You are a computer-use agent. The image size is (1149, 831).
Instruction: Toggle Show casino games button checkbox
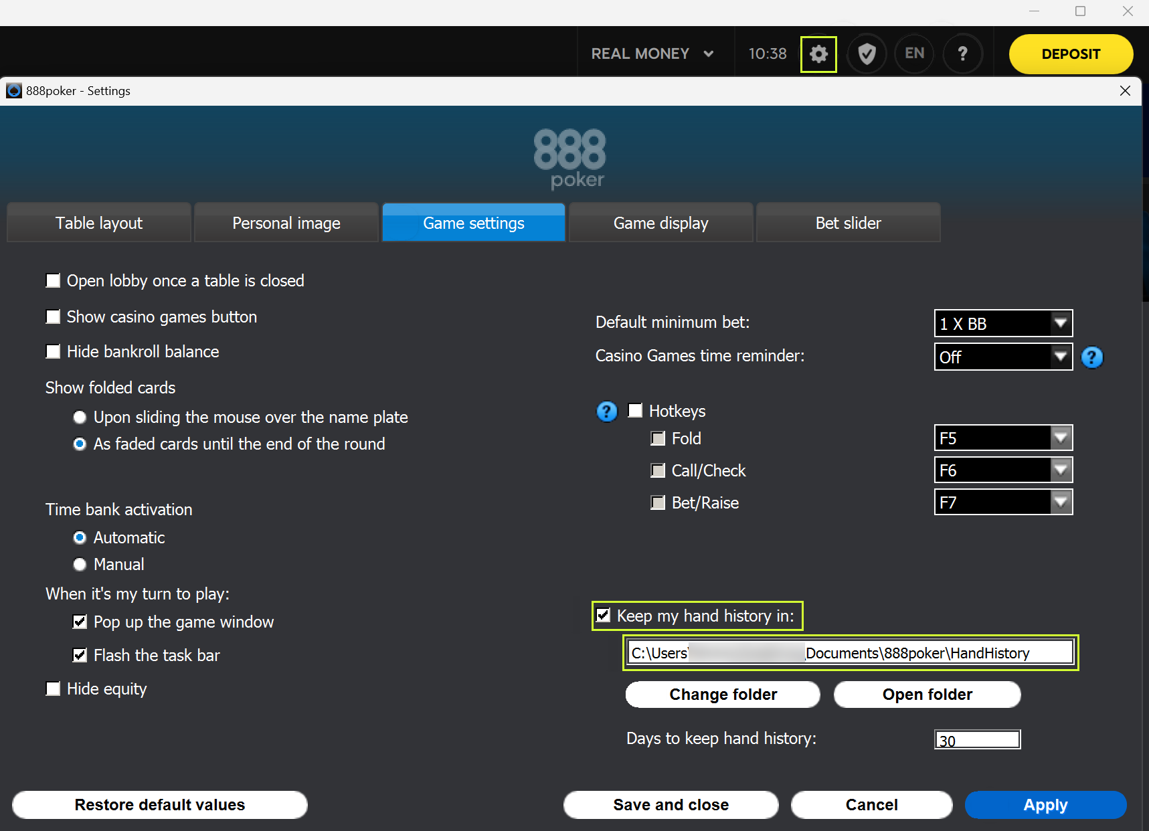pos(53,316)
